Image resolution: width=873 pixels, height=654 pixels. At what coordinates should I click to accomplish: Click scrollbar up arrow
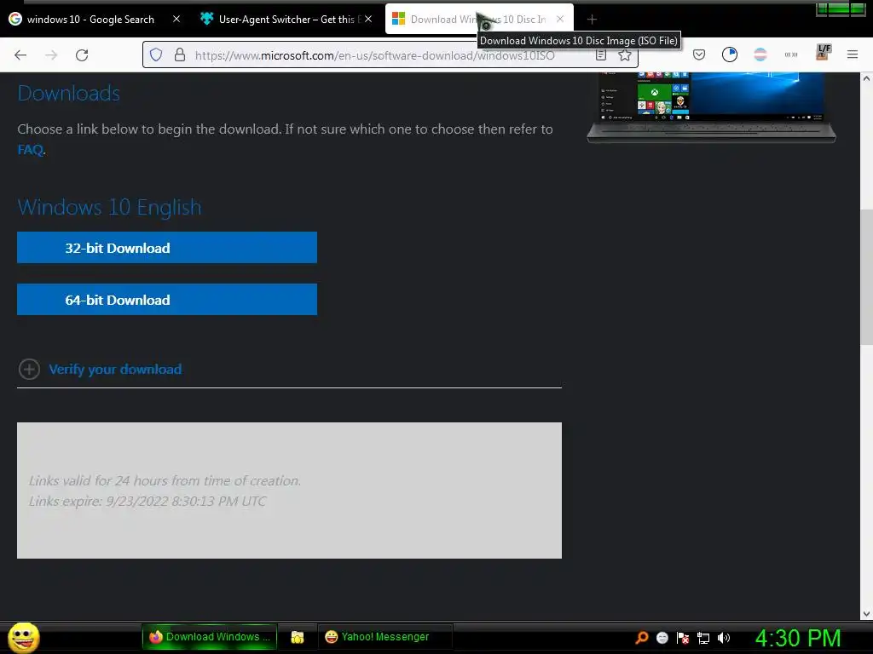click(866, 78)
